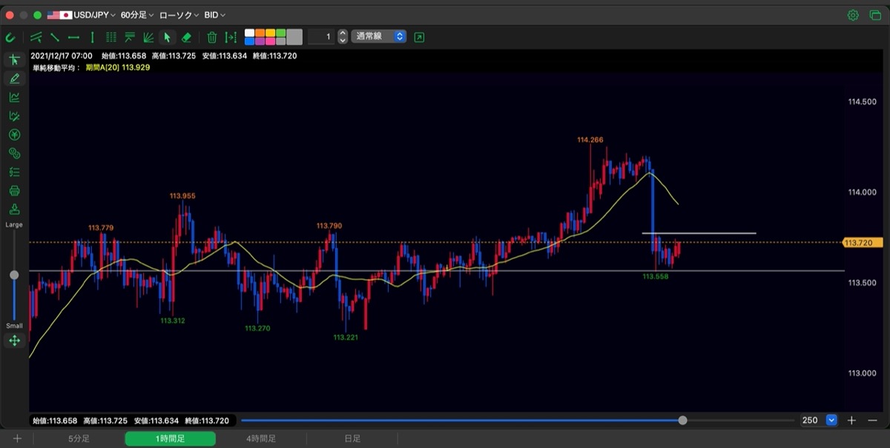
Task: Select the dotted grid drawing tool
Action: click(111, 37)
